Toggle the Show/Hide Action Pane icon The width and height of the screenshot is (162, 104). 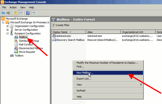33,13
